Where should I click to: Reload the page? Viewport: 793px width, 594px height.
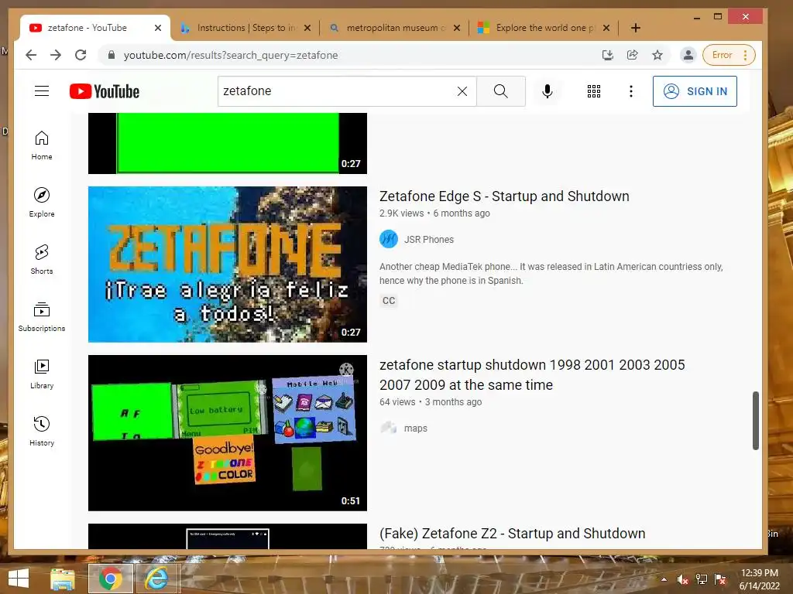coord(81,55)
